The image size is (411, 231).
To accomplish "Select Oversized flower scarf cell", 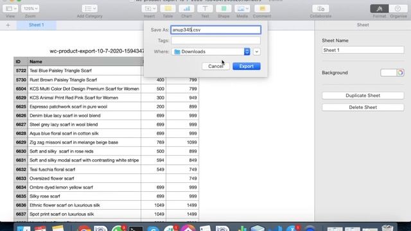I will point(84,178).
